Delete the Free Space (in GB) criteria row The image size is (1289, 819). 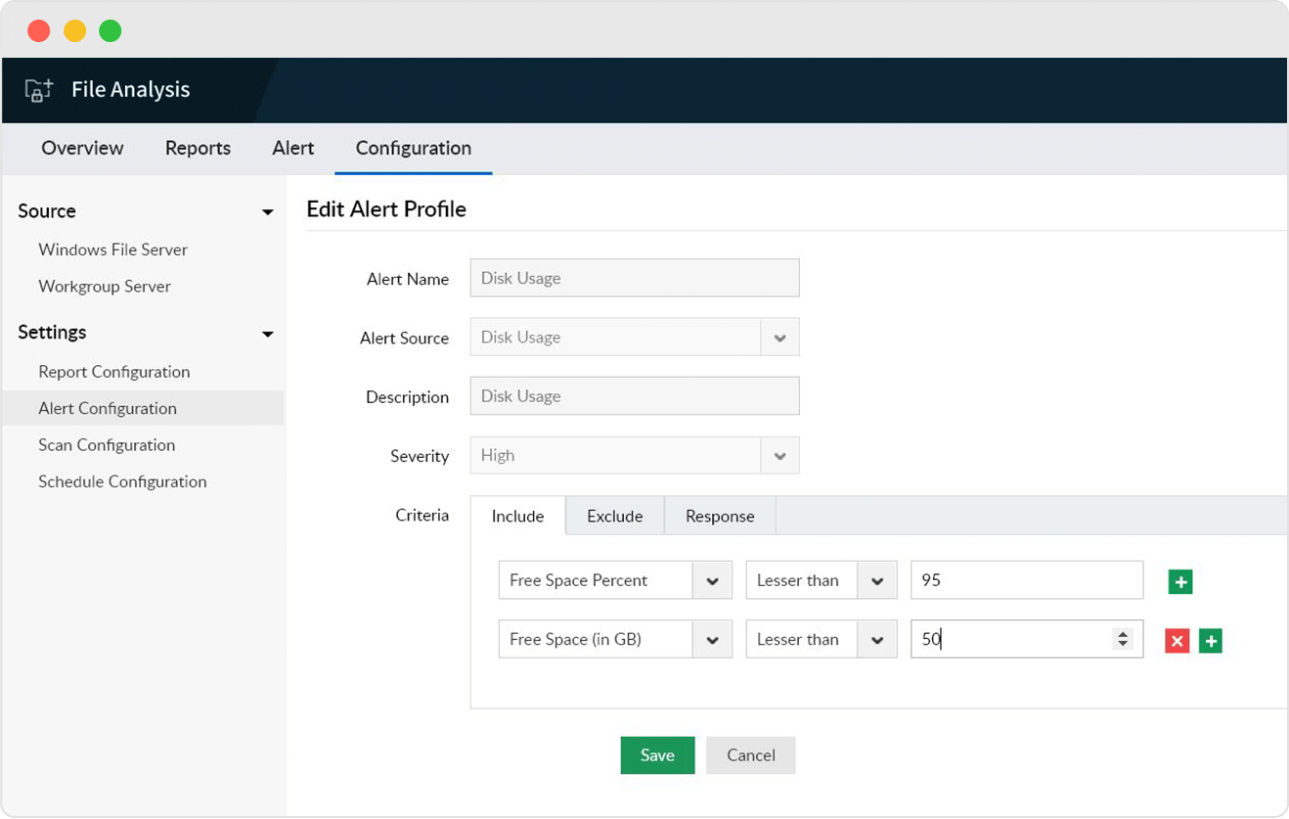(1176, 640)
